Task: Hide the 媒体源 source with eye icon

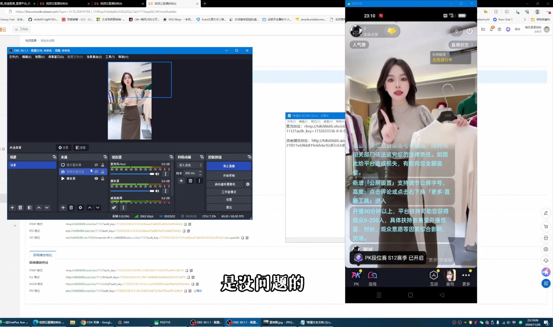Action: 96,179
